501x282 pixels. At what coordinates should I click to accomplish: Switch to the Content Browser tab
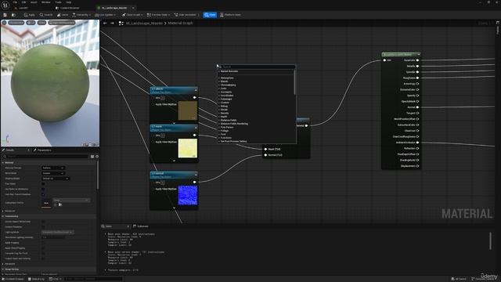point(68,8)
